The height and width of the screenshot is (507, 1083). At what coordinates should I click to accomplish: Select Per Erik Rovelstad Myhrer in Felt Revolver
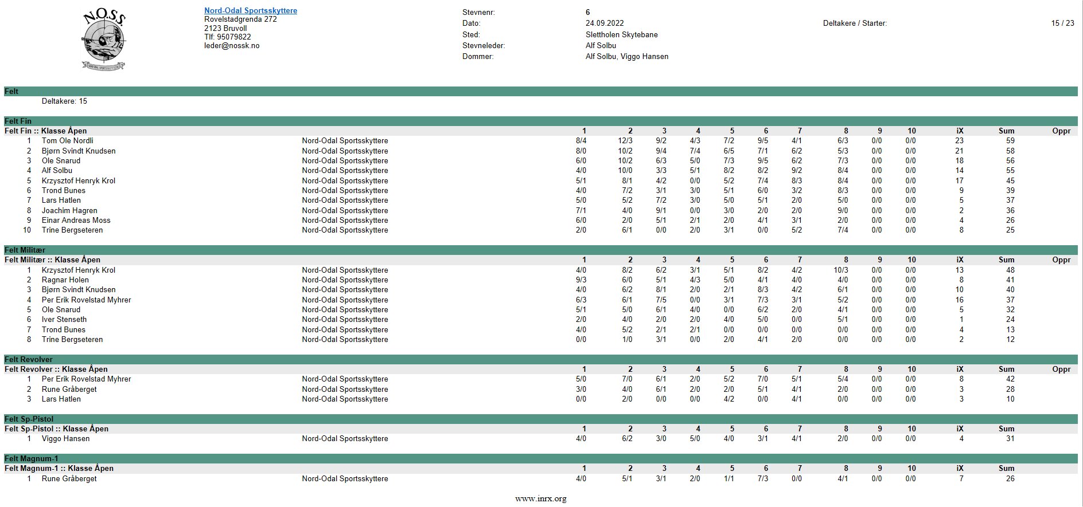[87, 379]
